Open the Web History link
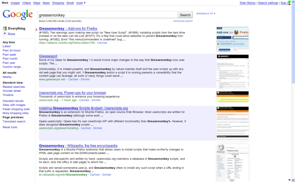295x182 pixels. point(247,3)
